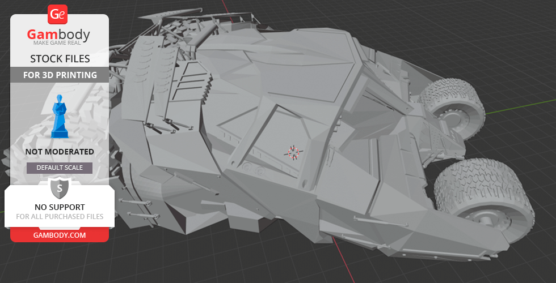This screenshot has width=556, height=283.
Task: Click the FOR 3D PRINTING gray banner
Action: [60, 75]
